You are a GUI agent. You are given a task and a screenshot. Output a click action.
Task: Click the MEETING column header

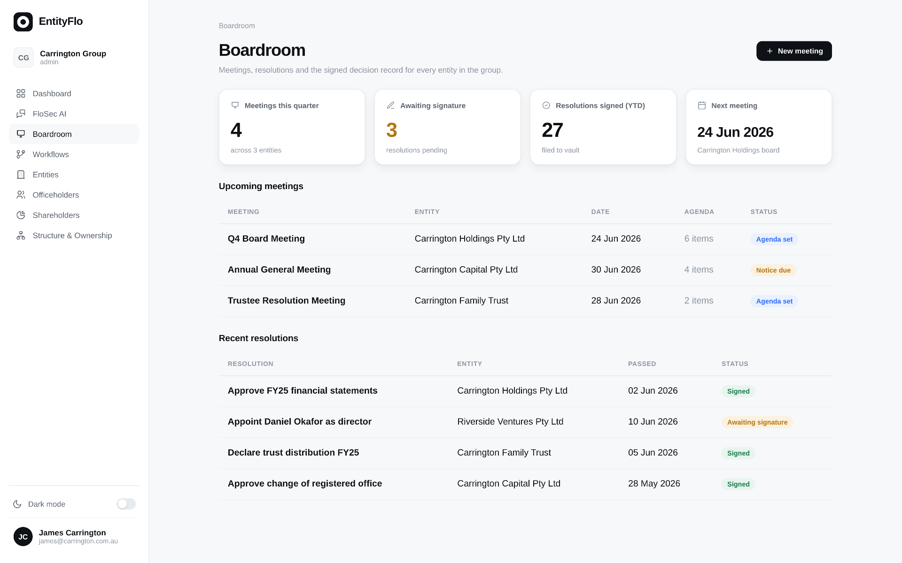[x=243, y=212]
